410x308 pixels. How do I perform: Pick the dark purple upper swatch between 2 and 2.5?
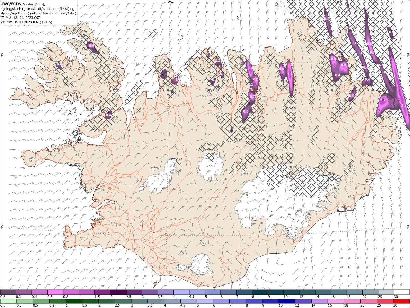[x=118, y=292]
